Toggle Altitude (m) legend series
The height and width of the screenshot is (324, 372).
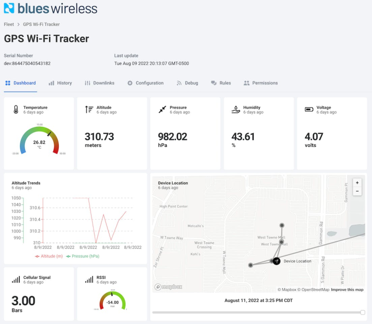(x=49, y=256)
